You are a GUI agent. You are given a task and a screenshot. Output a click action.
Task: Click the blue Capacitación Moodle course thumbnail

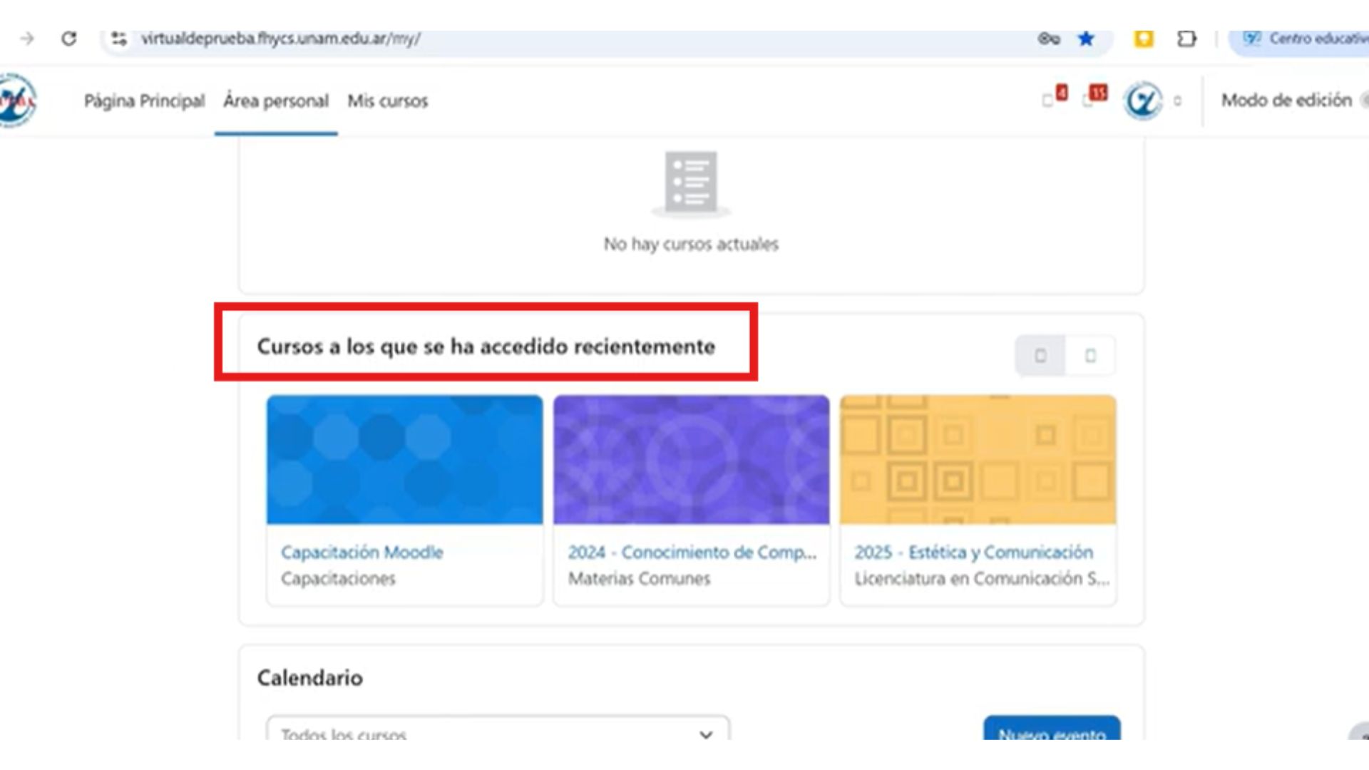click(x=404, y=460)
